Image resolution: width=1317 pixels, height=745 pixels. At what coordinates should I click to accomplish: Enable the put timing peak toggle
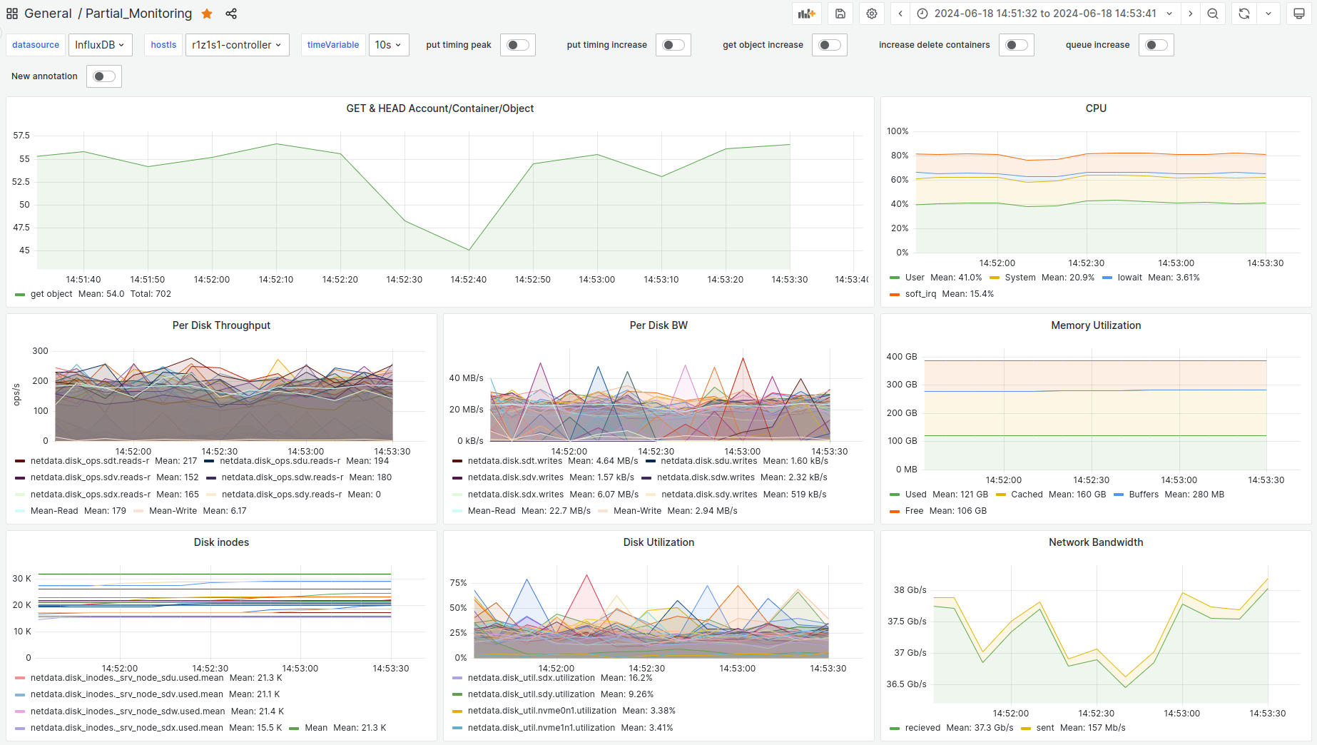518,45
